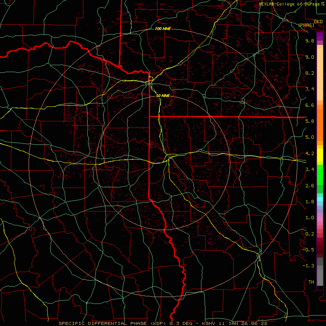
Task: Click the 4.2 scale value
Action: 310,154
